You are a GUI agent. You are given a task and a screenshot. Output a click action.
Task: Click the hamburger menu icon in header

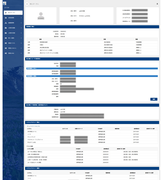click(x=27, y=4)
